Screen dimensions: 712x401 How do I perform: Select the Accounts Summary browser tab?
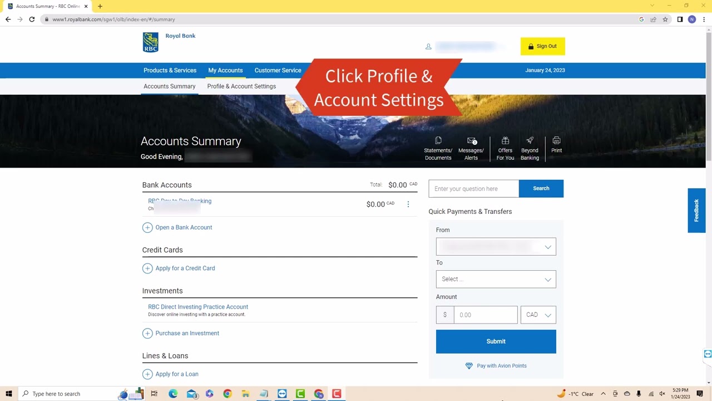[x=47, y=6]
